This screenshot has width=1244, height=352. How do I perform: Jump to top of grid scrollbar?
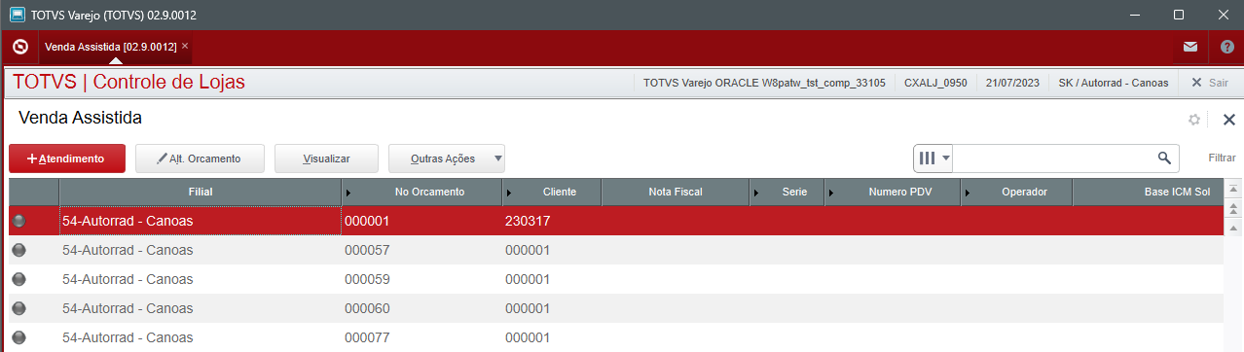(x=1233, y=189)
